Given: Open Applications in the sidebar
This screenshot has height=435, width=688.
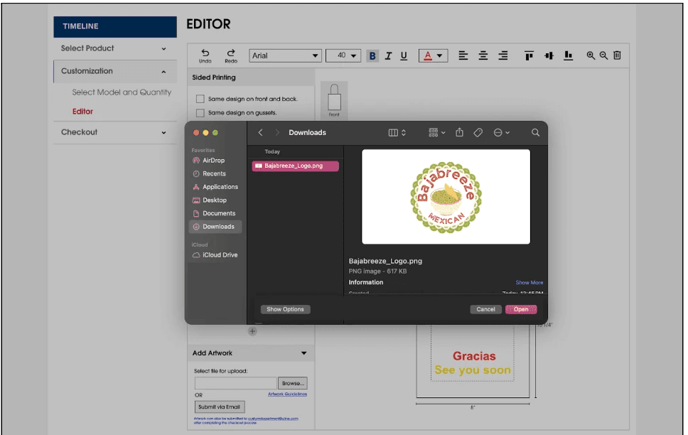Looking at the screenshot, I should 215,187.
